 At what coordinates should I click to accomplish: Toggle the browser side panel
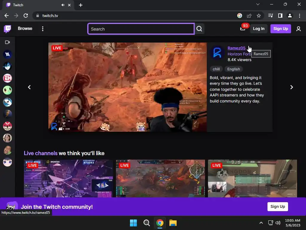[280, 16]
